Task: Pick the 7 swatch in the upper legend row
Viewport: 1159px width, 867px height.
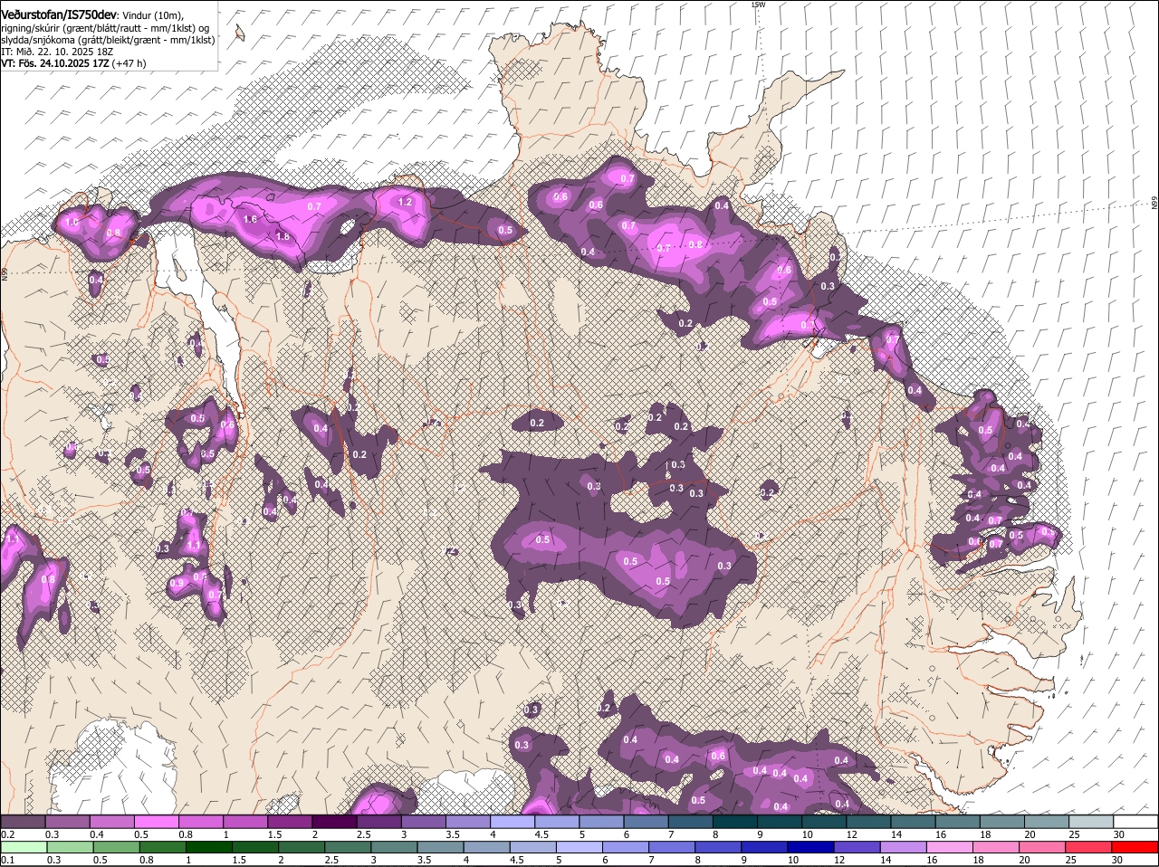Action: point(691,822)
